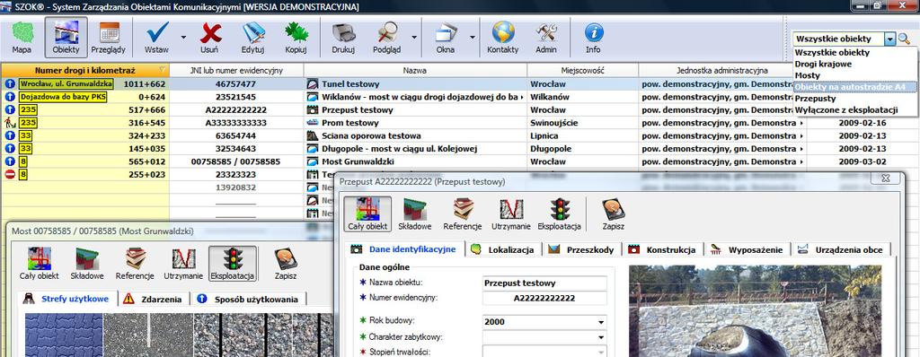Click Eksploatacja in the Most window
This screenshot has height=357, width=920.
coord(233,263)
